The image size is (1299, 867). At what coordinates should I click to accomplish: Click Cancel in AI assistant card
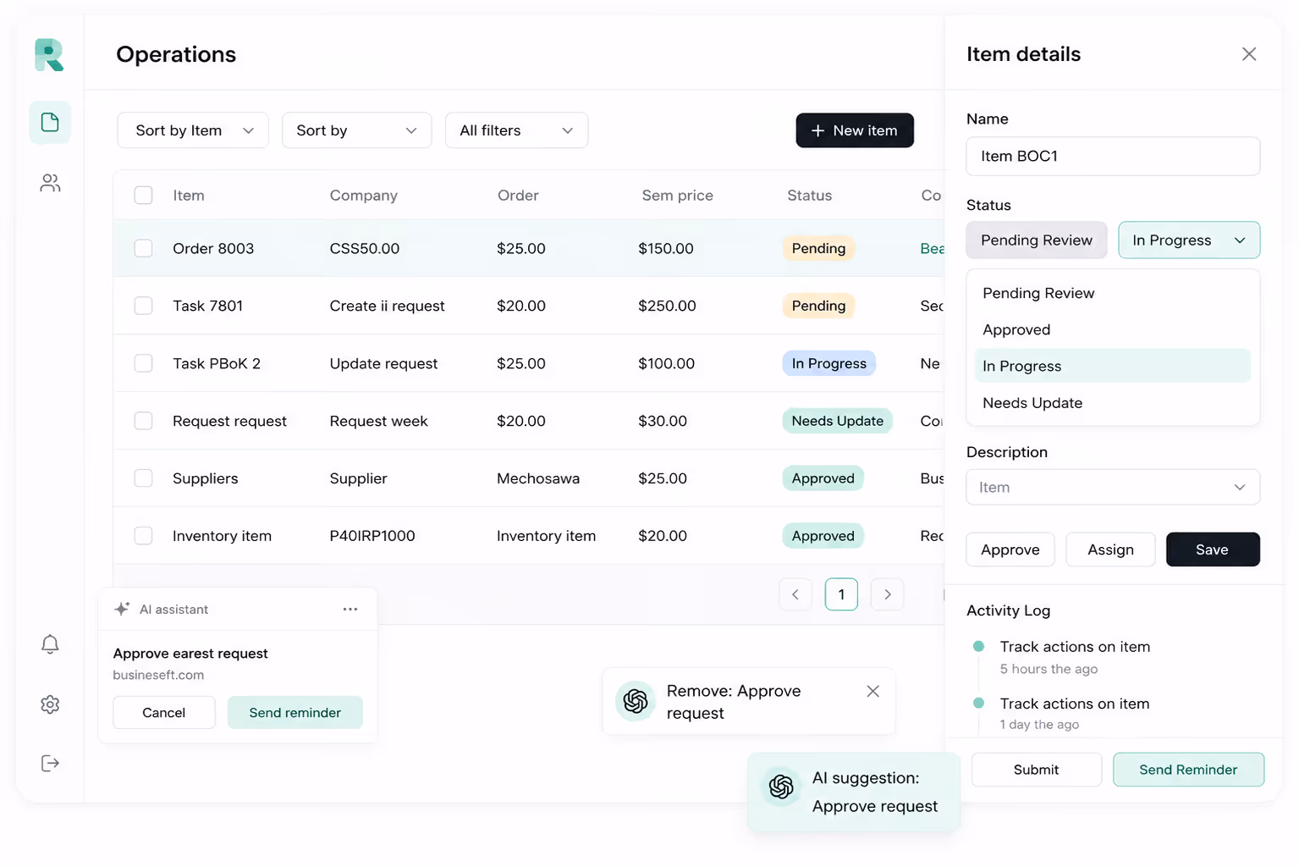point(164,713)
